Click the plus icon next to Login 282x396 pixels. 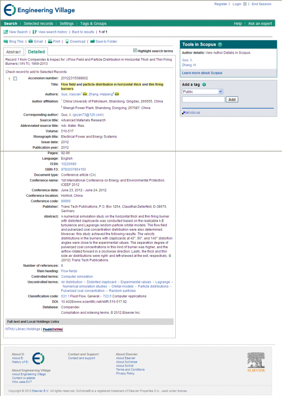pyautogui.click(x=244, y=4)
